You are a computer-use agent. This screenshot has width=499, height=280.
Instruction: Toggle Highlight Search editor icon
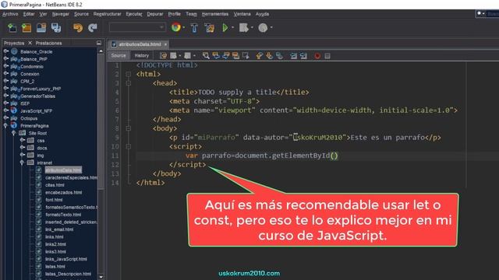click(235, 56)
